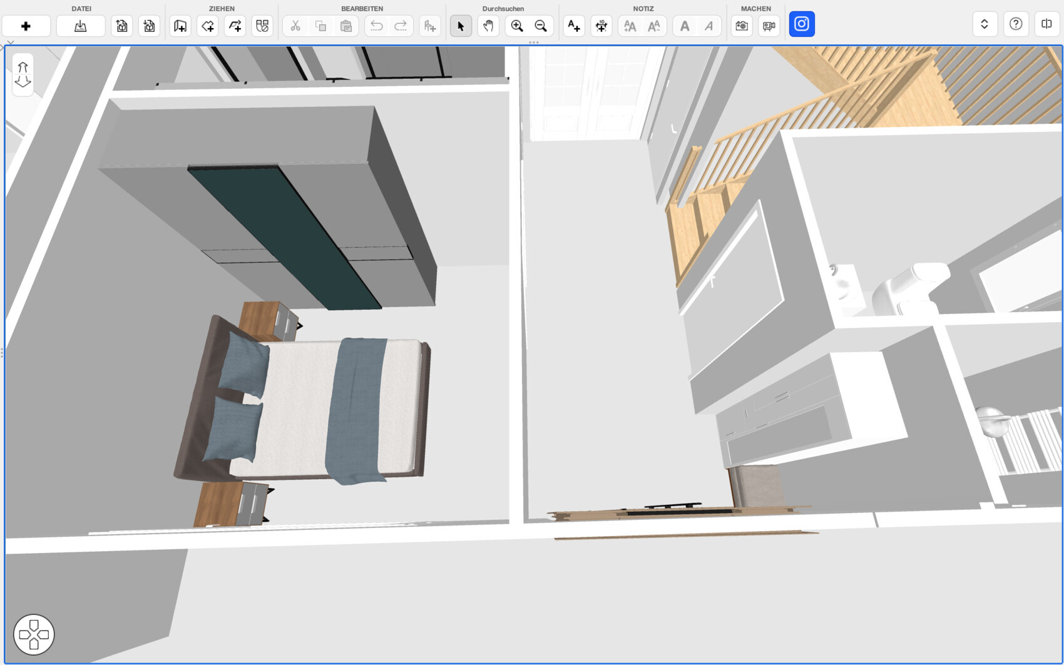The height and width of the screenshot is (665, 1064).
Task: Add a dimension annotation
Action: (x=601, y=26)
